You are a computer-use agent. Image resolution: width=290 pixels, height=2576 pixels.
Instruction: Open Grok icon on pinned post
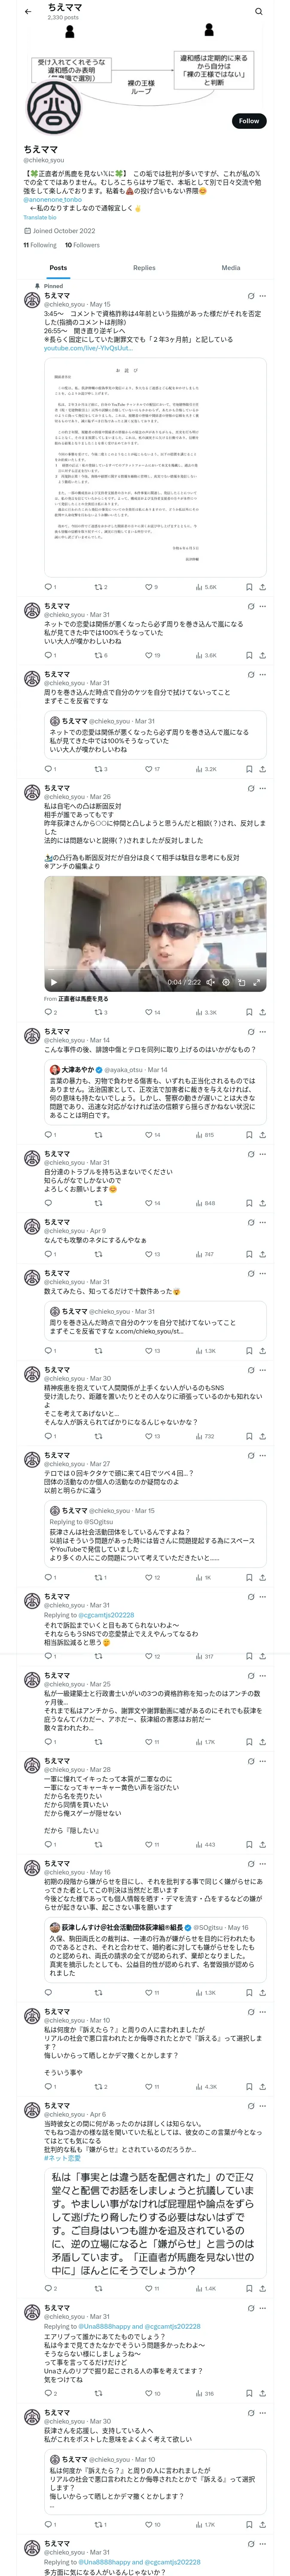pos(250,296)
